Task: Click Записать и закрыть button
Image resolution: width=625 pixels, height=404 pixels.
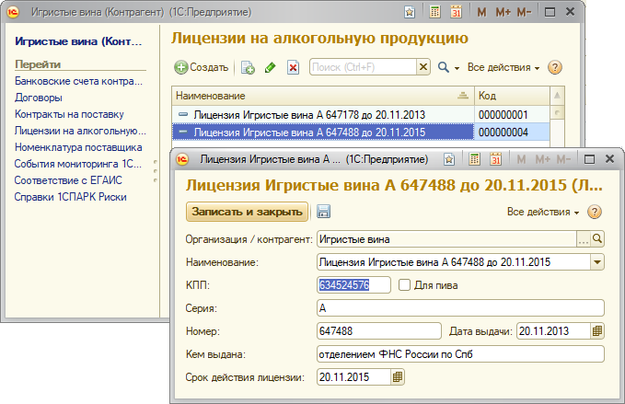Action: pyautogui.click(x=247, y=212)
